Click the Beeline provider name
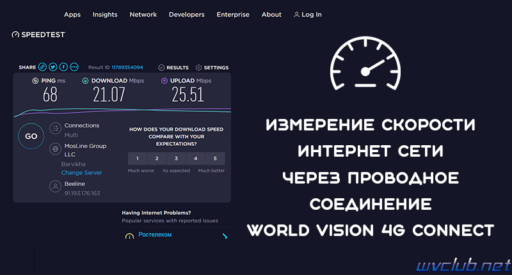Viewport: 512px width, 275px height. click(75, 184)
